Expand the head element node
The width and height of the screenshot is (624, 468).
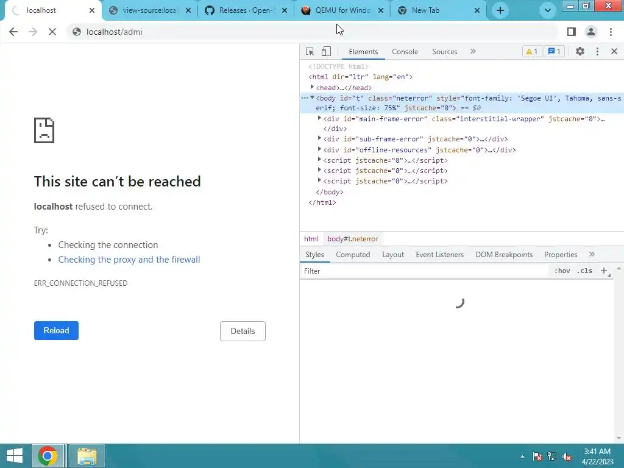coord(313,87)
